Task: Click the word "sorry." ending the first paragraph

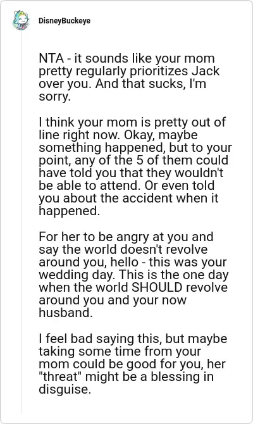Action: (54, 97)
